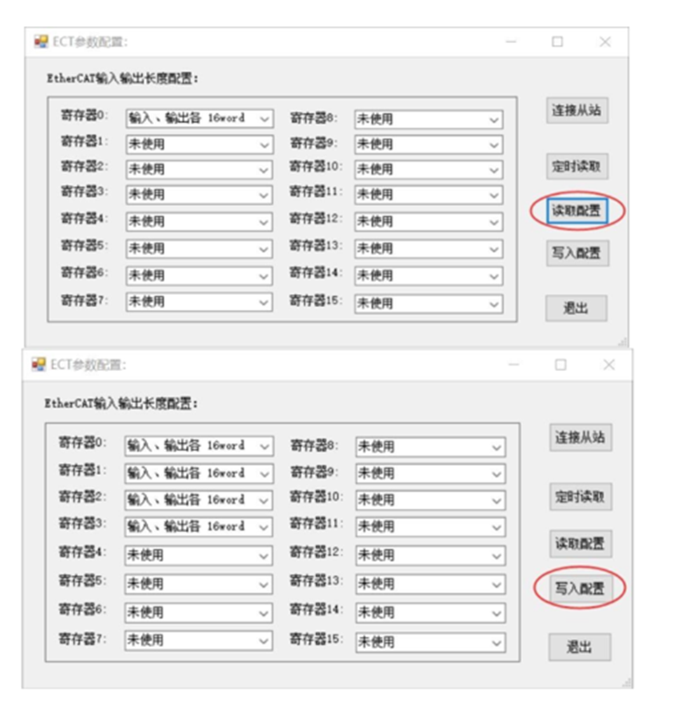Close the lower ECT参数配置 window
The width and height of the screenshot is (689, 725).
[x=609, y=365]
